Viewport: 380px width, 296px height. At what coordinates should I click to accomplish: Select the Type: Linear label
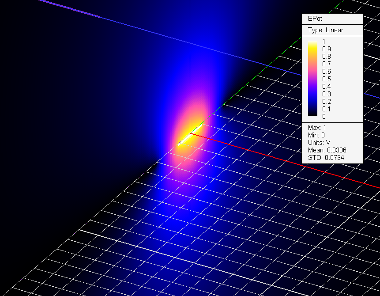[x=326, y=30]
